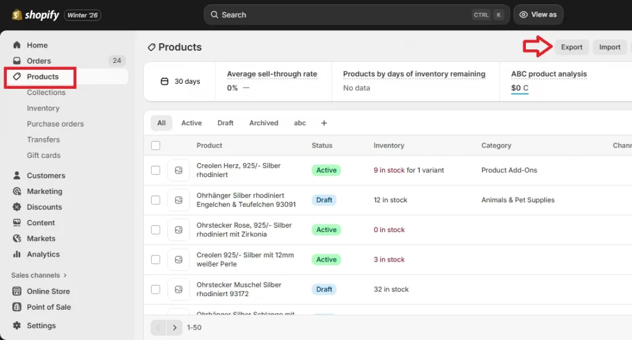Image resolution: width=632 pixels, height=340 pixels.
Task: Check the Ohrstecker Rose product checkbox
Action: click(x=156, y=230)
